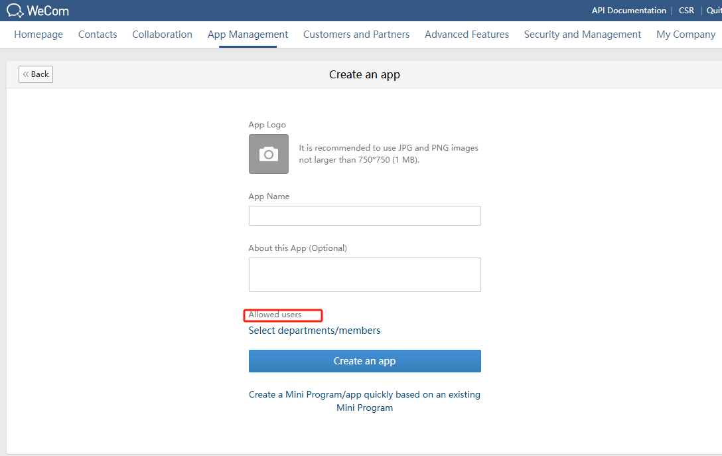The height and width of the screenshot is (456, 722).
Task: Open the Contacts tab
Action: (x=98, y=35)
